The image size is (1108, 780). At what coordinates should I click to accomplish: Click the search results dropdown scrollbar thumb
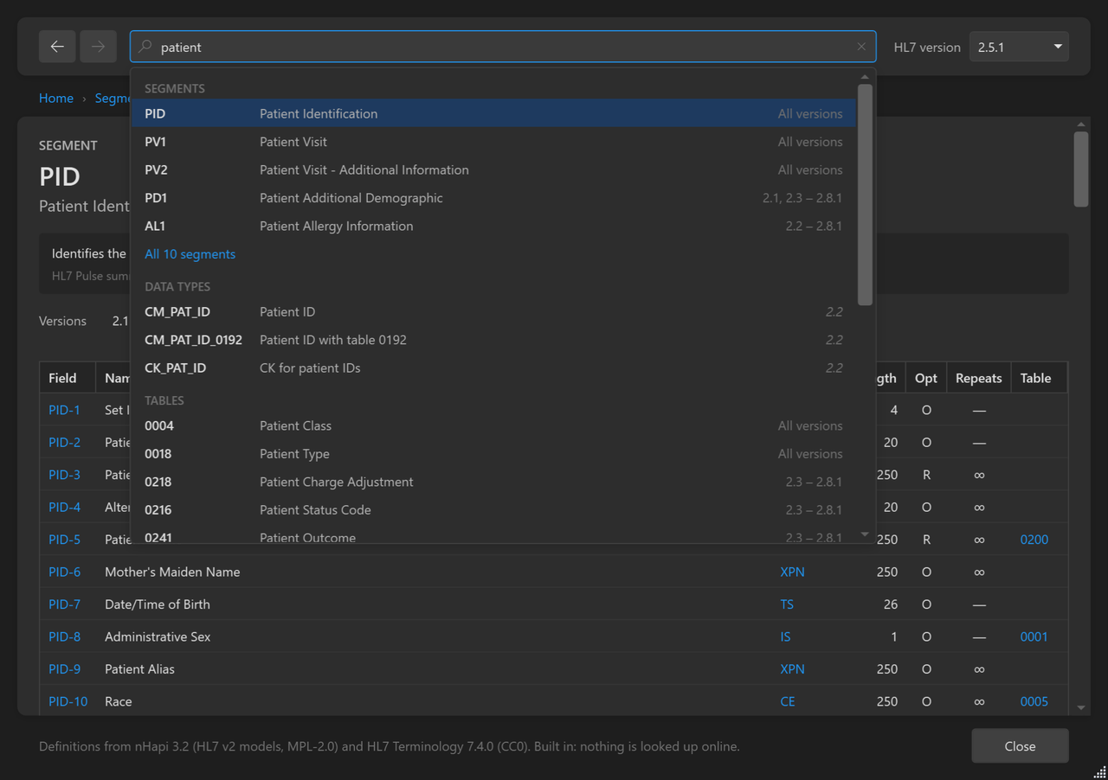click(x=865, y=195)
